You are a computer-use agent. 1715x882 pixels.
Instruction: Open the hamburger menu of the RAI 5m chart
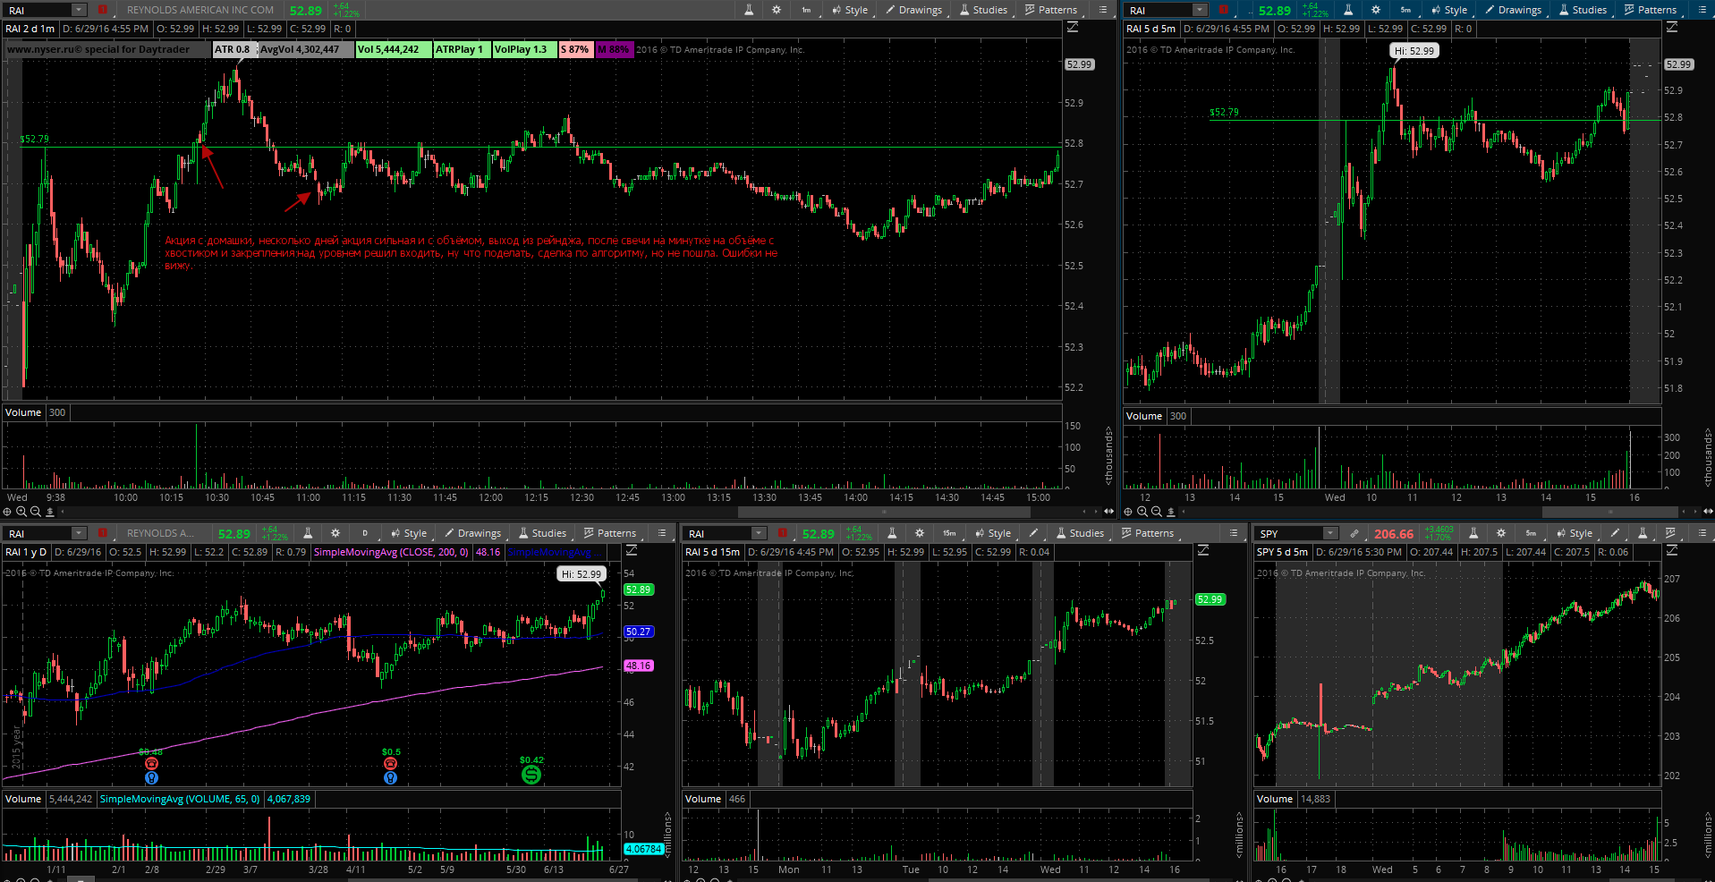click(1702, 10)
